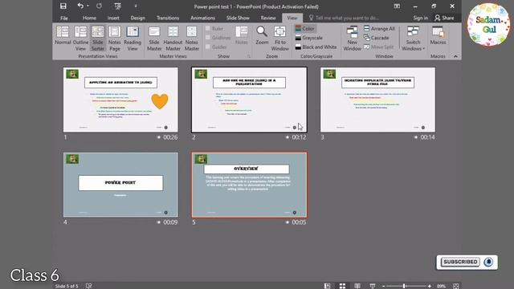Open the Zoom dialog
The width and height of the screenshot is (514, 289).
[x=262, y=35]
